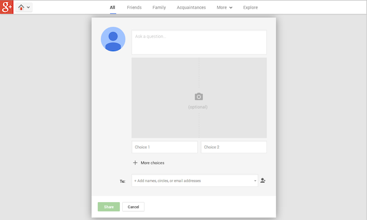Switch to the Family tab

click(x=159, y=7)
